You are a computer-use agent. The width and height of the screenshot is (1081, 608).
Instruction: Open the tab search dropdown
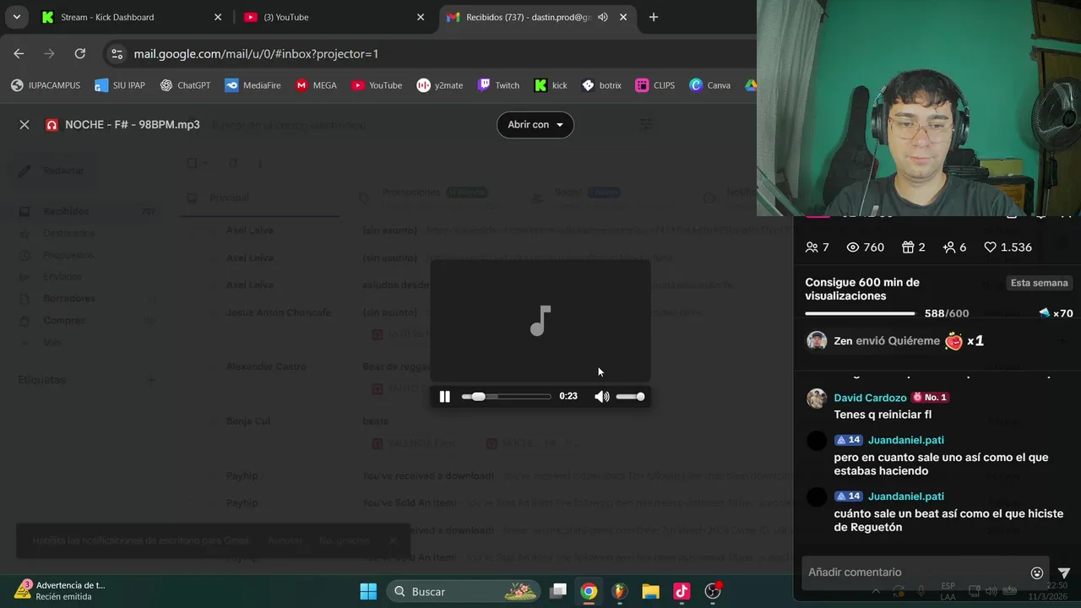coord(16,17)
